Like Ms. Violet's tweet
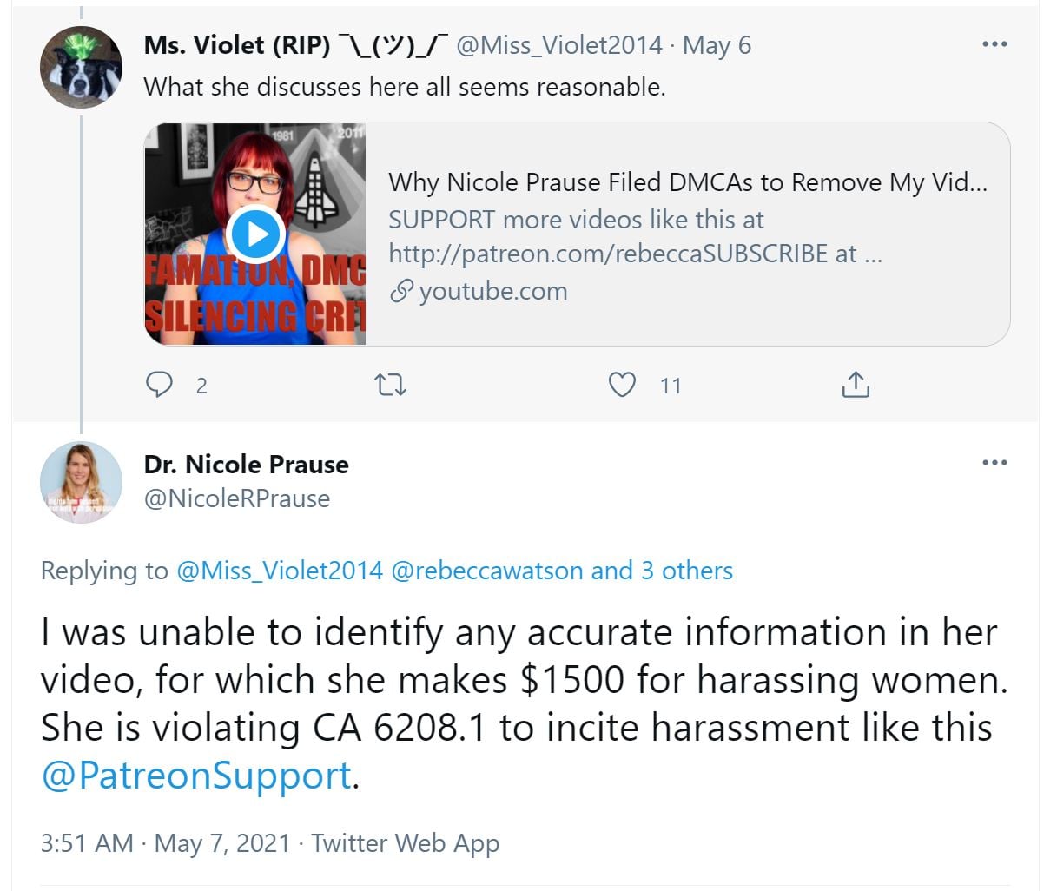Screen dimensions: 1057x891 pyautogui.click(x=622, y=384)
